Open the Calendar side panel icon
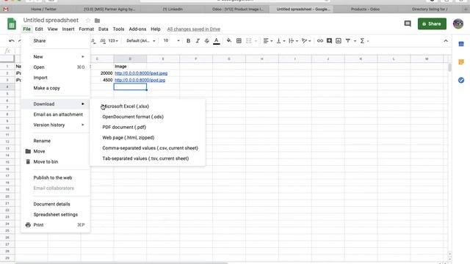 [x=461, y=44]
